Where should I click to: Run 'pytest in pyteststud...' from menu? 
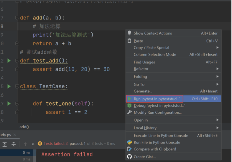click(173, 99)
